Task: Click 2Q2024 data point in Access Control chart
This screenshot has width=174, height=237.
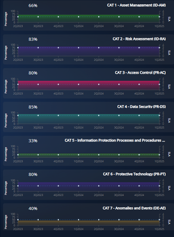Action: (x=99, y=84)
